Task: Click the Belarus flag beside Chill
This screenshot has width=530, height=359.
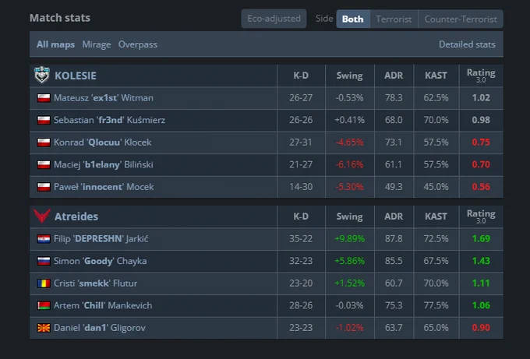Action: [x=44, y=305]
